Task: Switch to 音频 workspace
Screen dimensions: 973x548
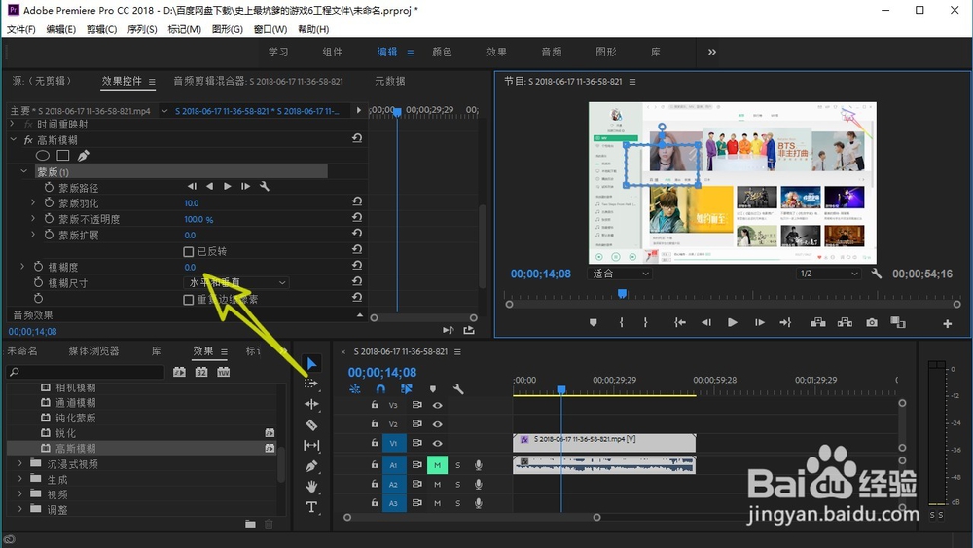Action: click(x=551, y=53)
